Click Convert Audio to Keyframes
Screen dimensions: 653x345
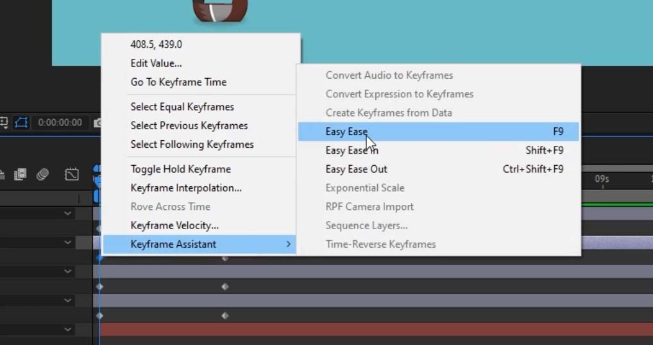439,76
